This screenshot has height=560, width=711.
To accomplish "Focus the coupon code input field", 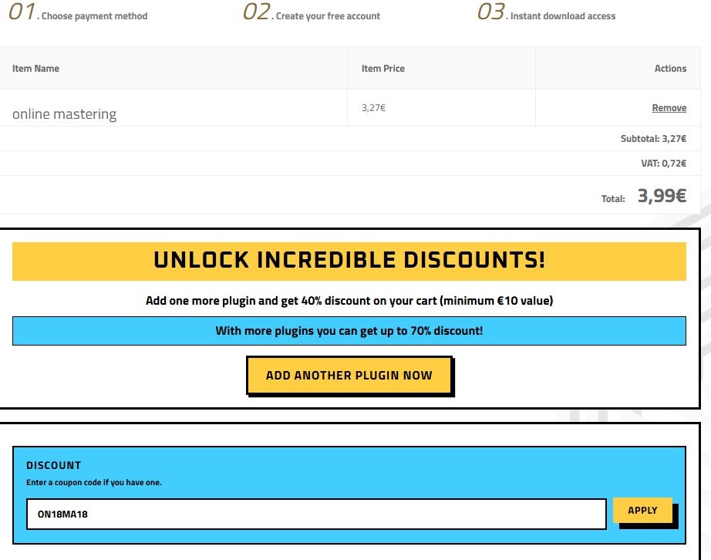I will (x=316, y=514).
